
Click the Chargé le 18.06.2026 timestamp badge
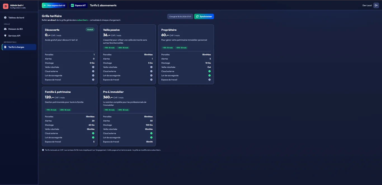click(x=180, y=16)
